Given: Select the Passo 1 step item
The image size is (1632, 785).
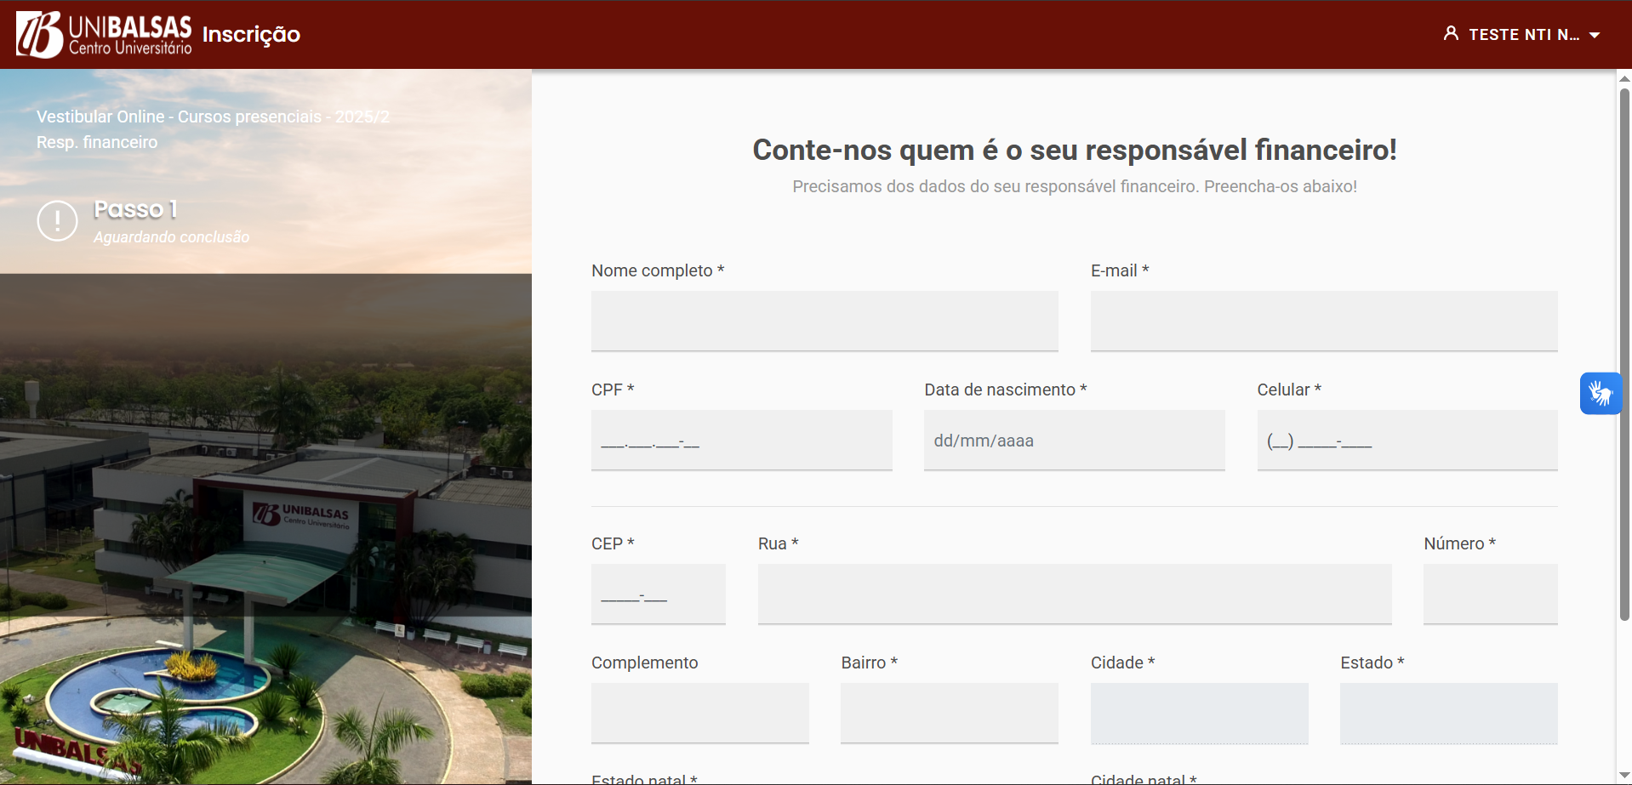Looking at the screenshot, I should click(135, 209).
